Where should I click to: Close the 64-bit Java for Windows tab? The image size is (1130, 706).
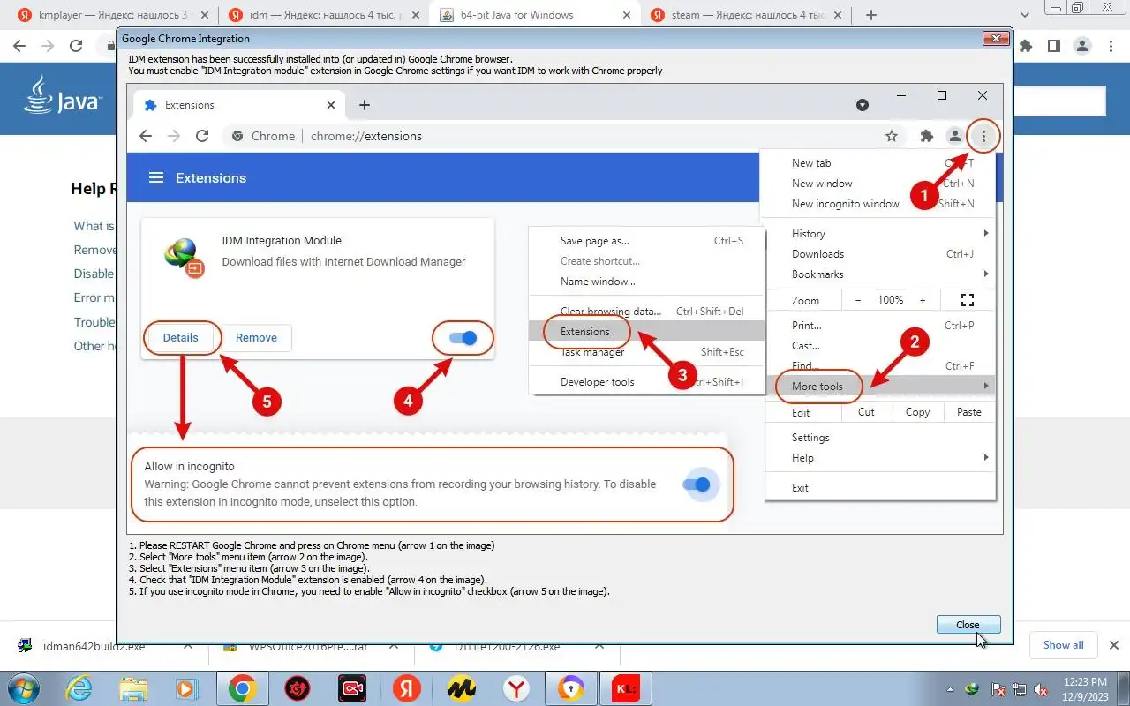click(626, 15)
